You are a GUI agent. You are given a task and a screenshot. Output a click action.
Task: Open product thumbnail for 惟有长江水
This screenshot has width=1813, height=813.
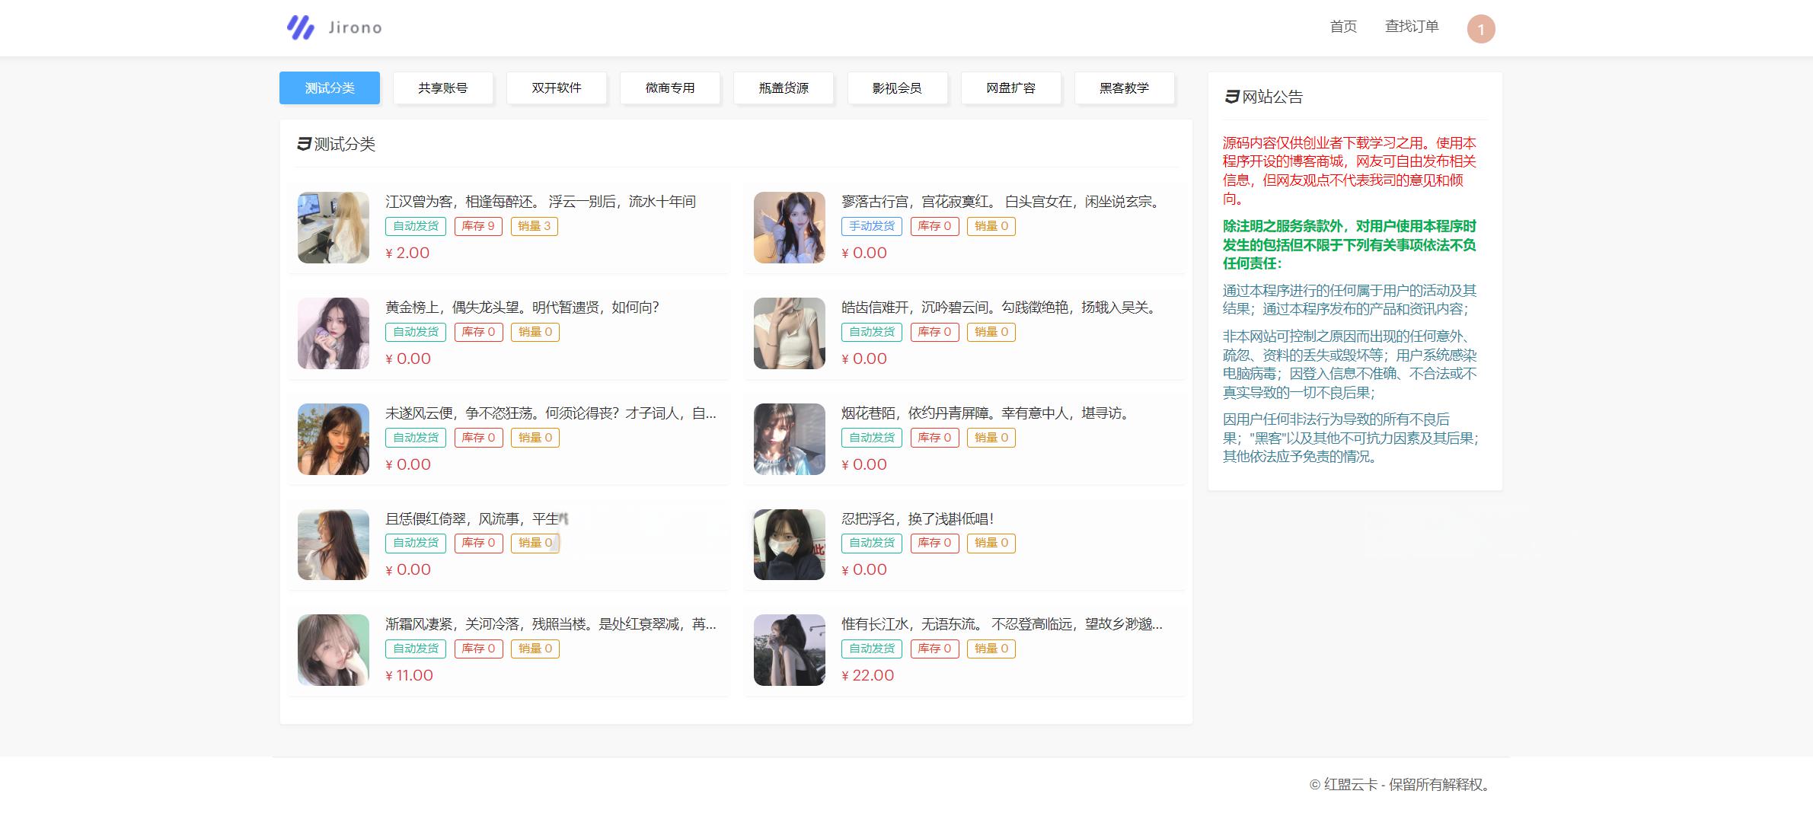pyautogui.click(x=790, y=650)
